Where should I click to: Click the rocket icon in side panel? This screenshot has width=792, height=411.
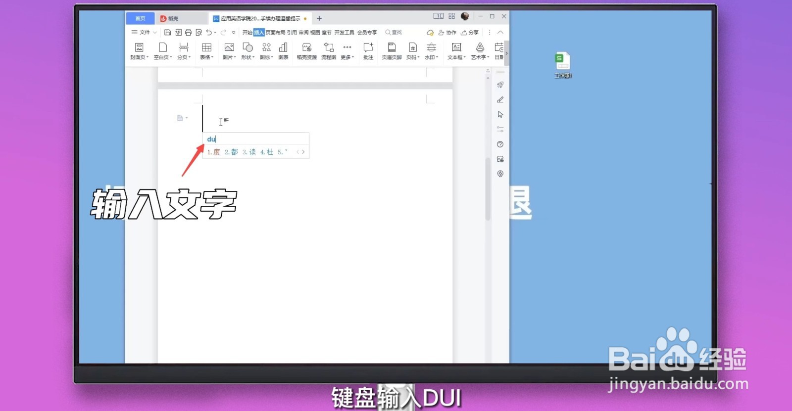(x=500, y=85)
